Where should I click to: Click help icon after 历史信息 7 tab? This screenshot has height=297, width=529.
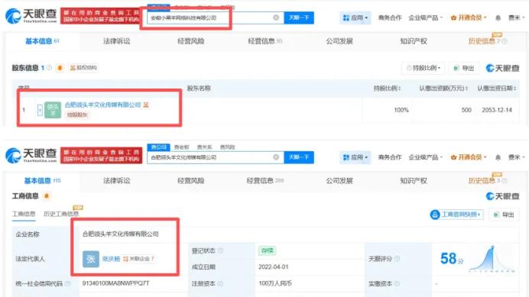(505, 41)
